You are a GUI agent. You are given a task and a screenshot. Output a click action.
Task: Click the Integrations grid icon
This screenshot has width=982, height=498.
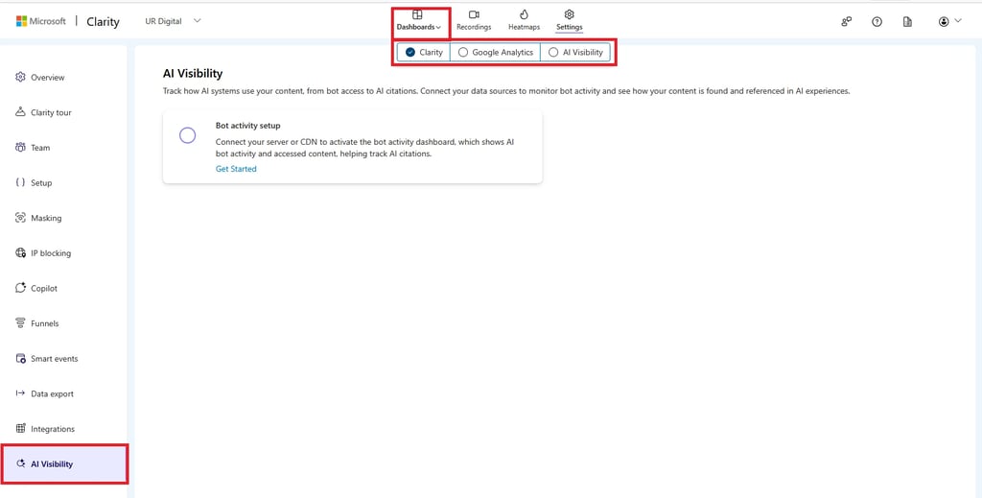(x=20, y=429)
